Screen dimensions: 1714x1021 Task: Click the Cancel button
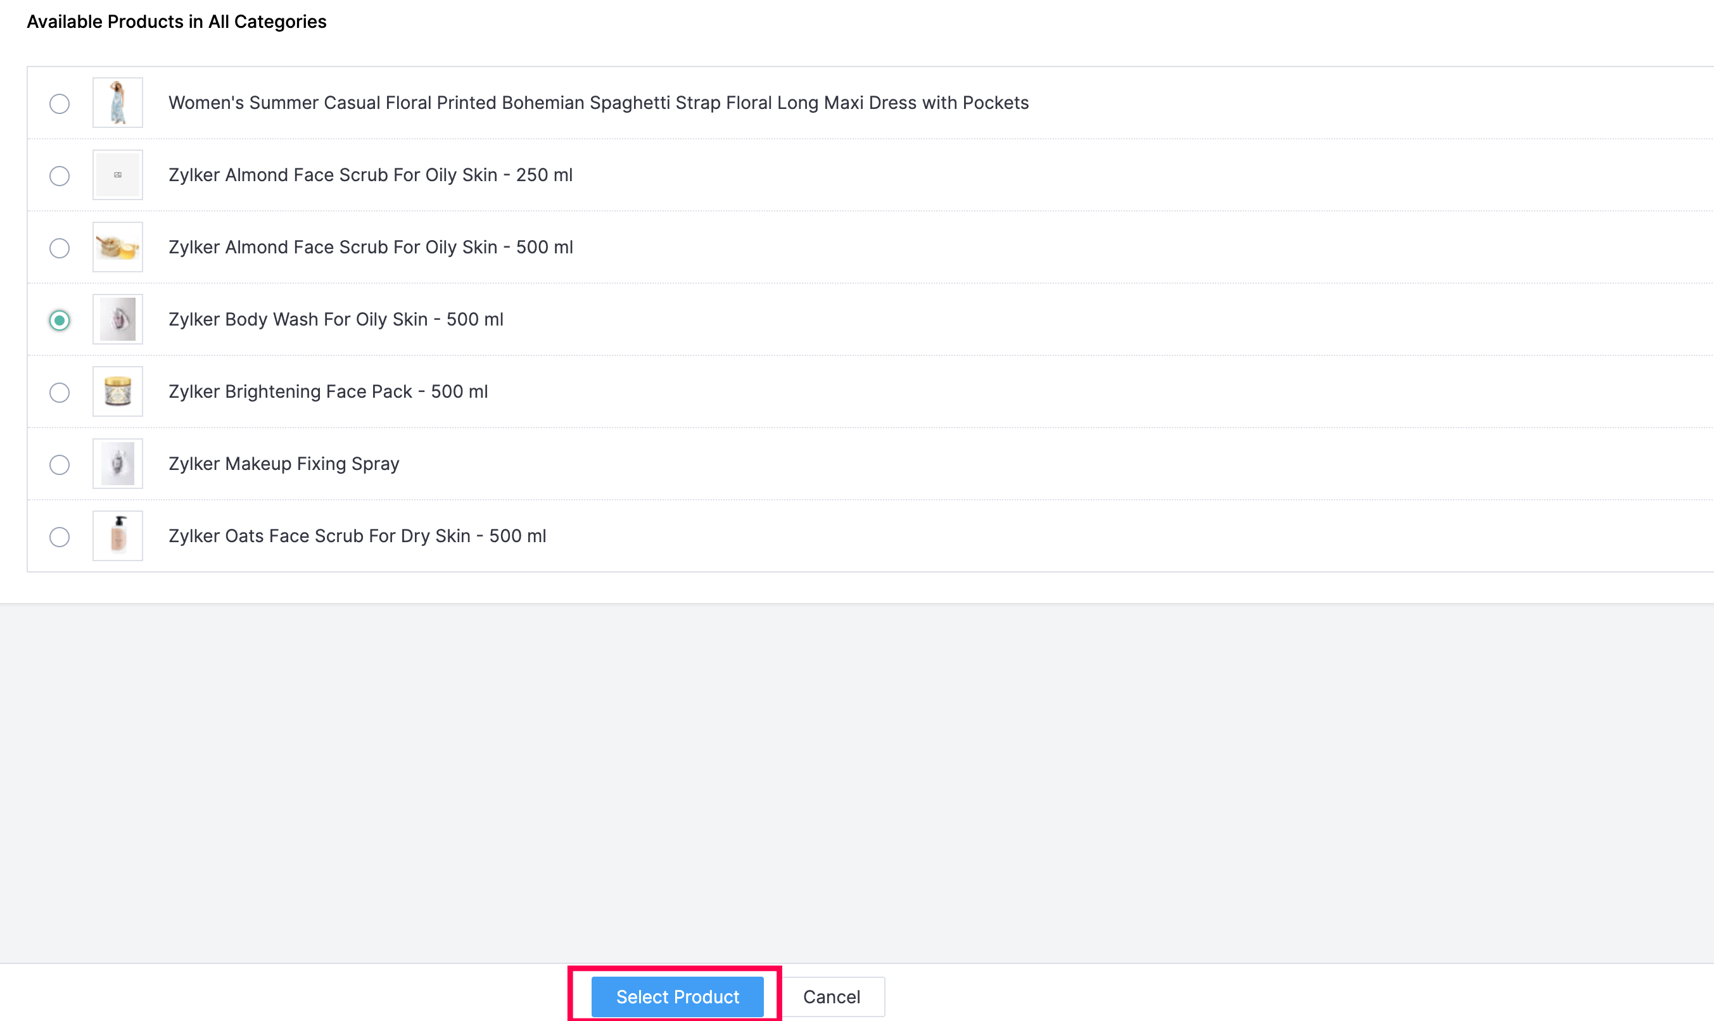(831, 997)
